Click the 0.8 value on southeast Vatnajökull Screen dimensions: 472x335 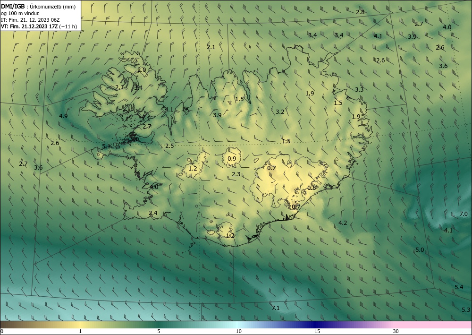[x=312, y=188]
